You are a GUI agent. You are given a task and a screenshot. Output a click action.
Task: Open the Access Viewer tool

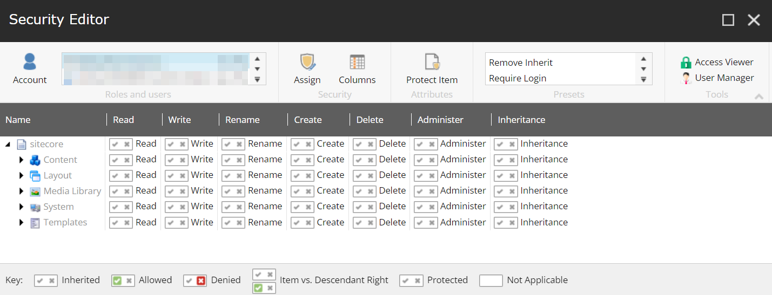pos(717,62)
